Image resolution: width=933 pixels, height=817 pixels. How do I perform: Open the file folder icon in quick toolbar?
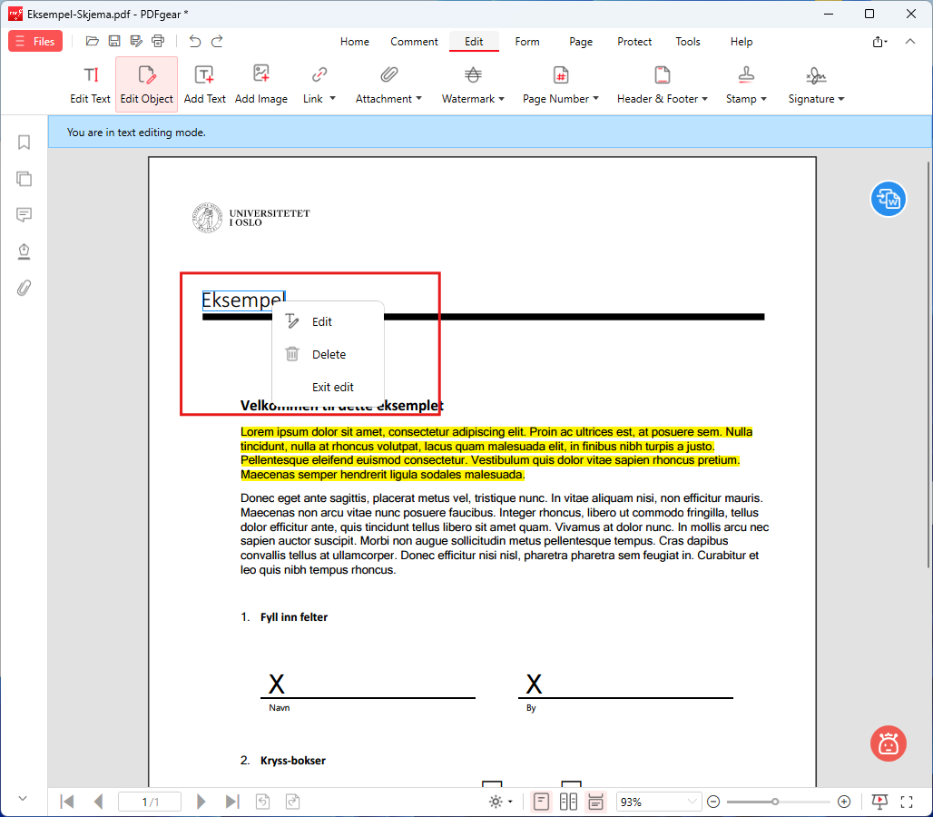pos(93,41)
